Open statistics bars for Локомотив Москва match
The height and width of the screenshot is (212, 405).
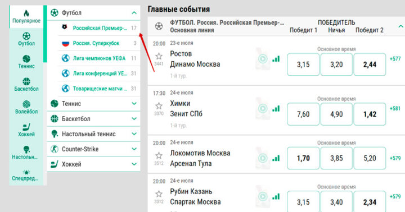[276, 158]
